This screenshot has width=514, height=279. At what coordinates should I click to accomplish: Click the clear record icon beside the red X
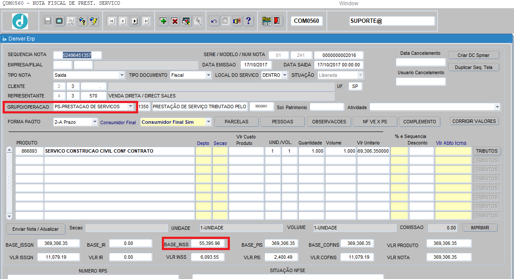point(186,21)
